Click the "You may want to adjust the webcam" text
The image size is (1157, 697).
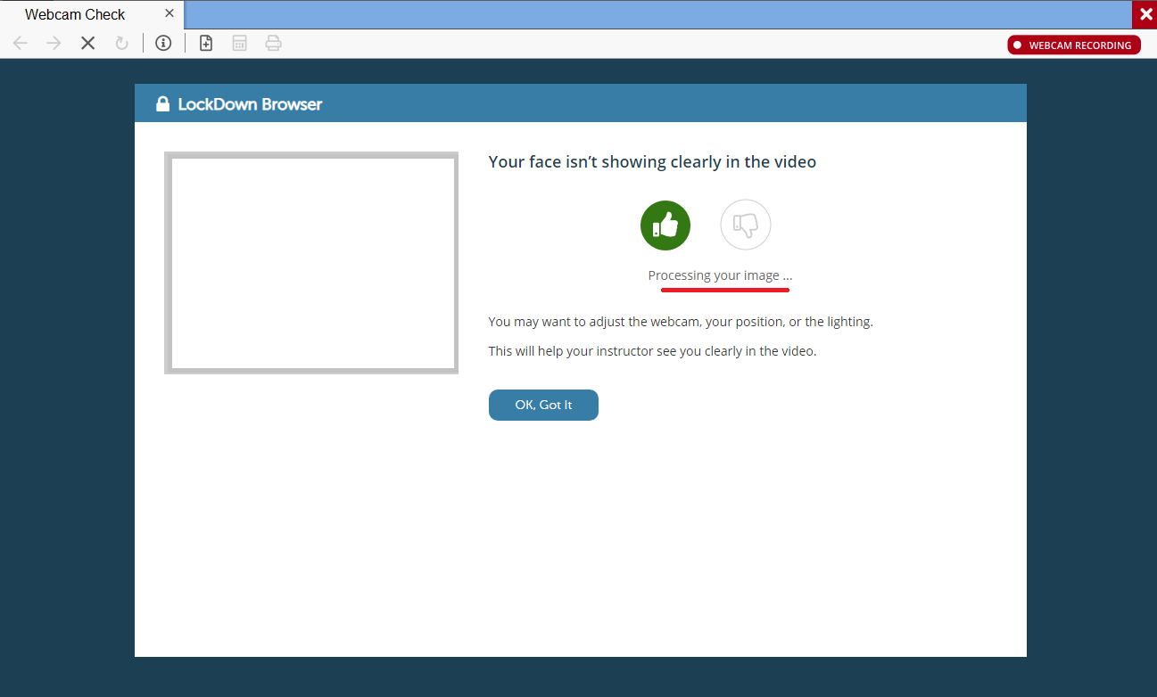click(681, 322)
